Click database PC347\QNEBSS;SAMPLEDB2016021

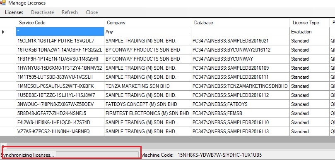point(240,41)
